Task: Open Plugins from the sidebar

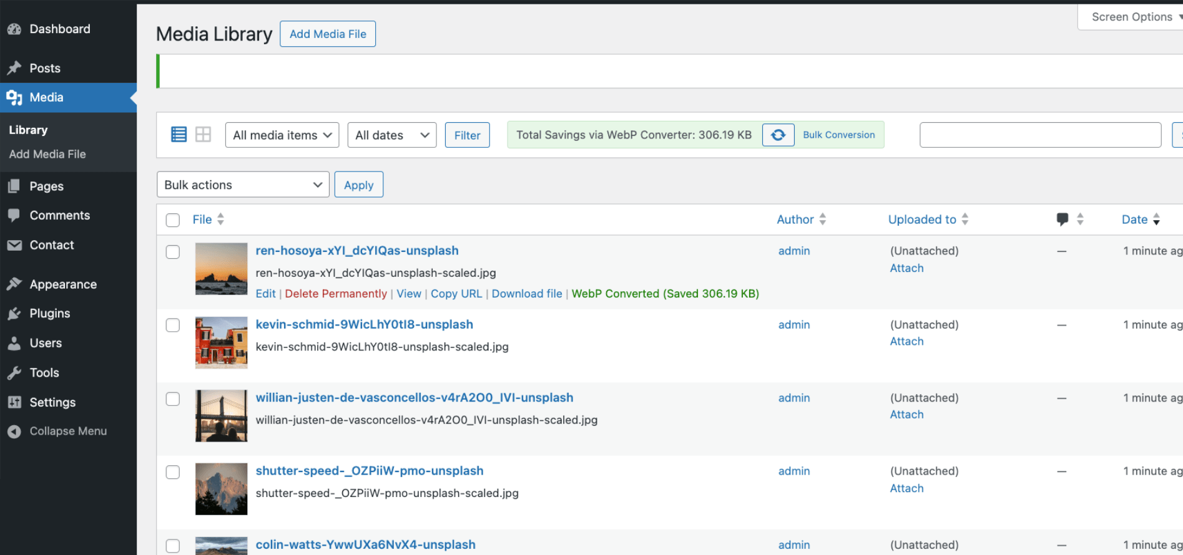Action: pos(49,313)
